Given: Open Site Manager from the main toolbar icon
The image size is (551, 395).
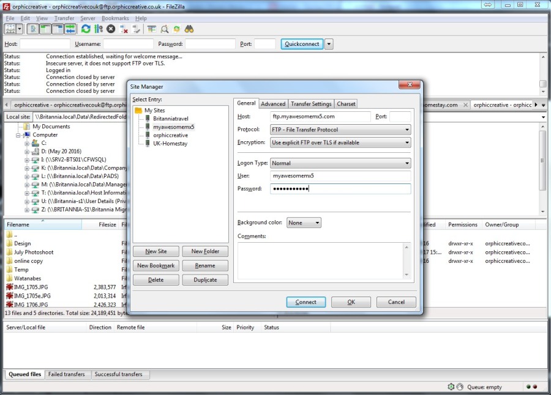Looking at the screenshot, I should point(10,29).
